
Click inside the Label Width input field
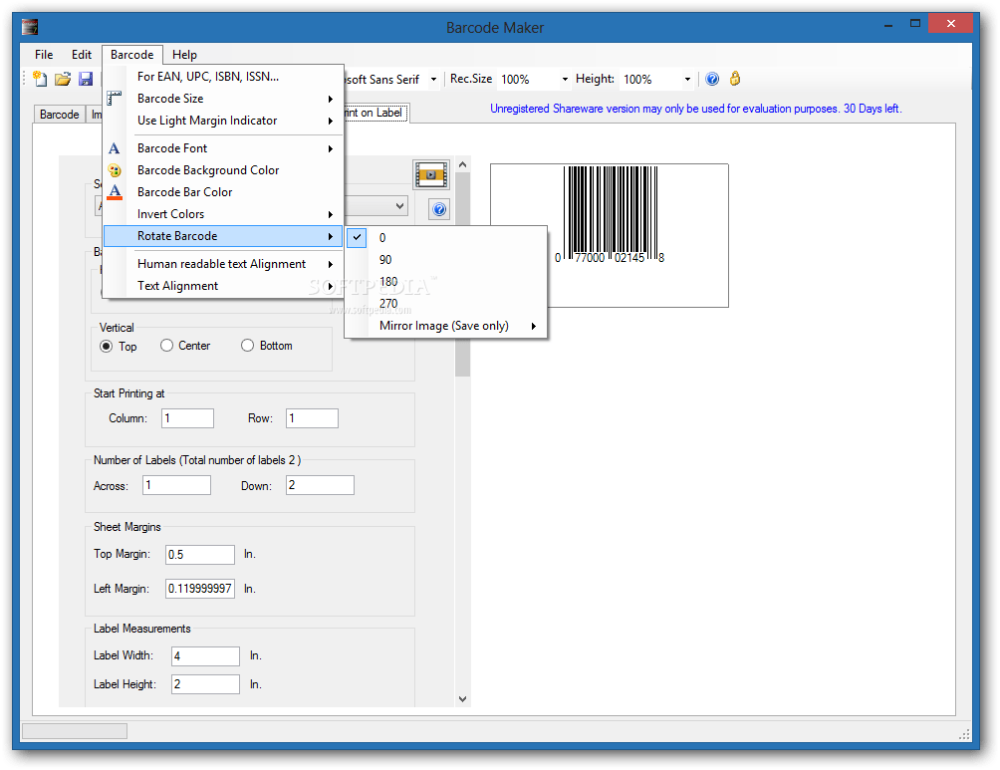click(204, 655)
